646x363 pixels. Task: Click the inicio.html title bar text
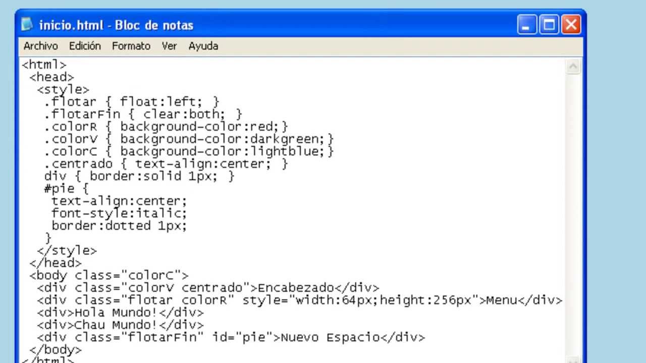tap(116, 25)
